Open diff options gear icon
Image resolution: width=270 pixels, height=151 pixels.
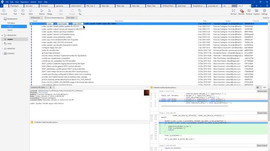(258, 88)
